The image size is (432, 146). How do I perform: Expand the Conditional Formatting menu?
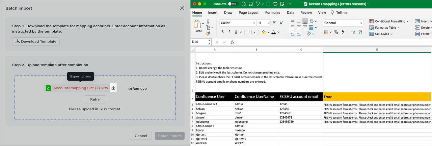pyautogui.click(x=389, y=21)
